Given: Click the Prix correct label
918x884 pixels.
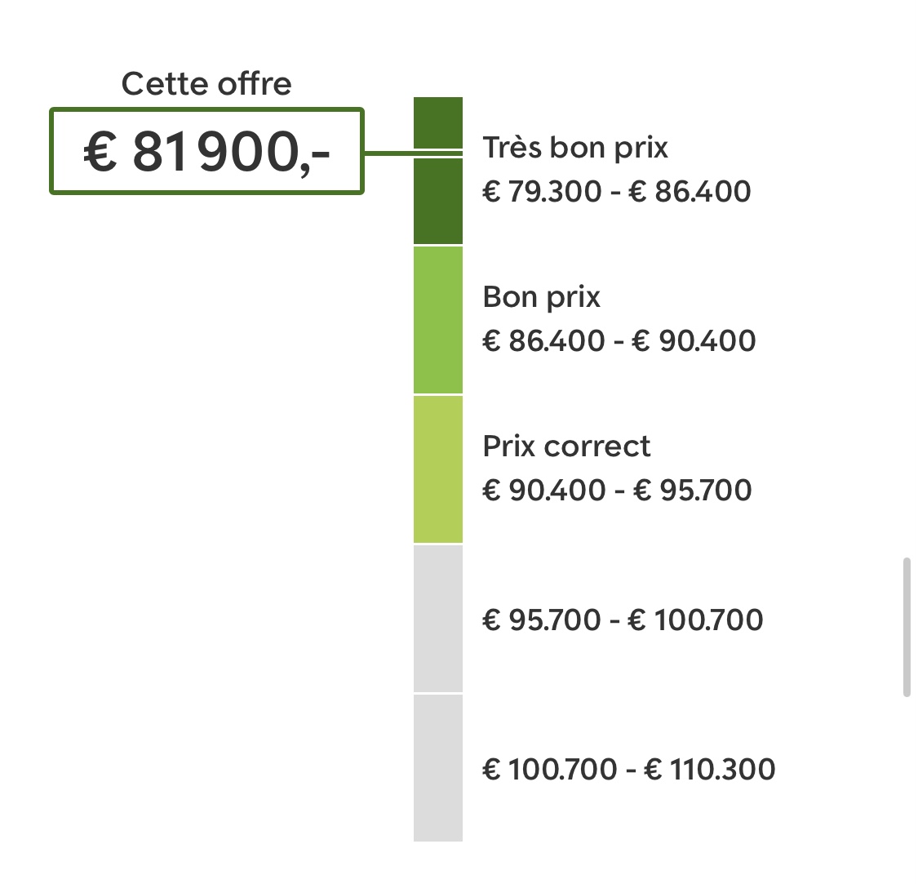Looking at the screenshot, I should [x=566, y=446].
